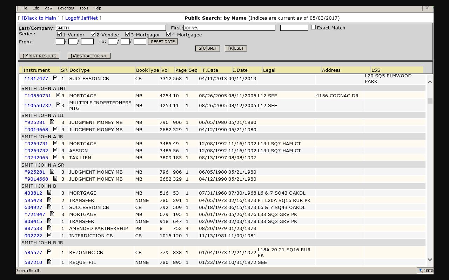The image size is (449, 280).
Task: Open document icon for instrument 11317477
Action: pos(55,78)
